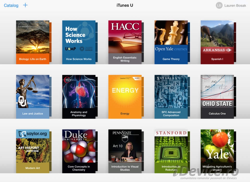Open Biology: Life on Earth course

pos(33,42)
